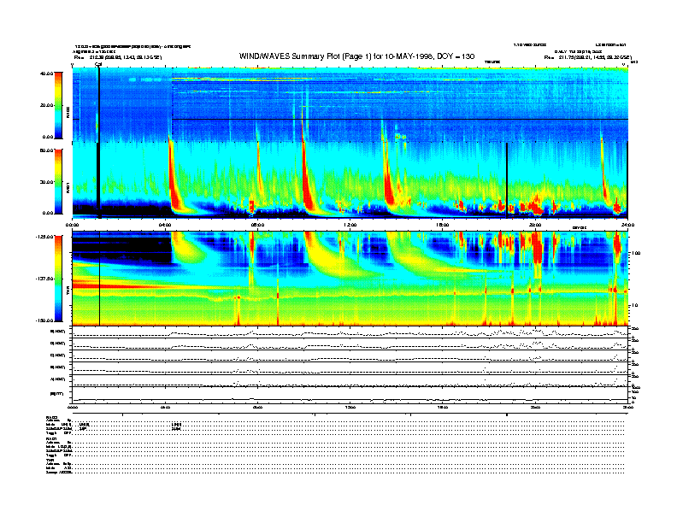Click the RAD1 header in the status table
The width and height of the screenshot is (677, 523).
(x=52, y=439)
